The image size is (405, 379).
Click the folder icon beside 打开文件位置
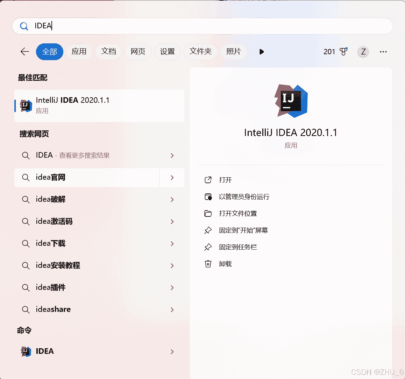click(x=208, y=214)
